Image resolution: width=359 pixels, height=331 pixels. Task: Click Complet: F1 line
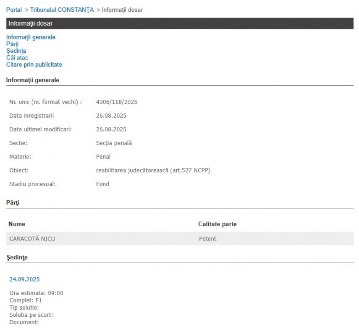[x=26, y=300]
